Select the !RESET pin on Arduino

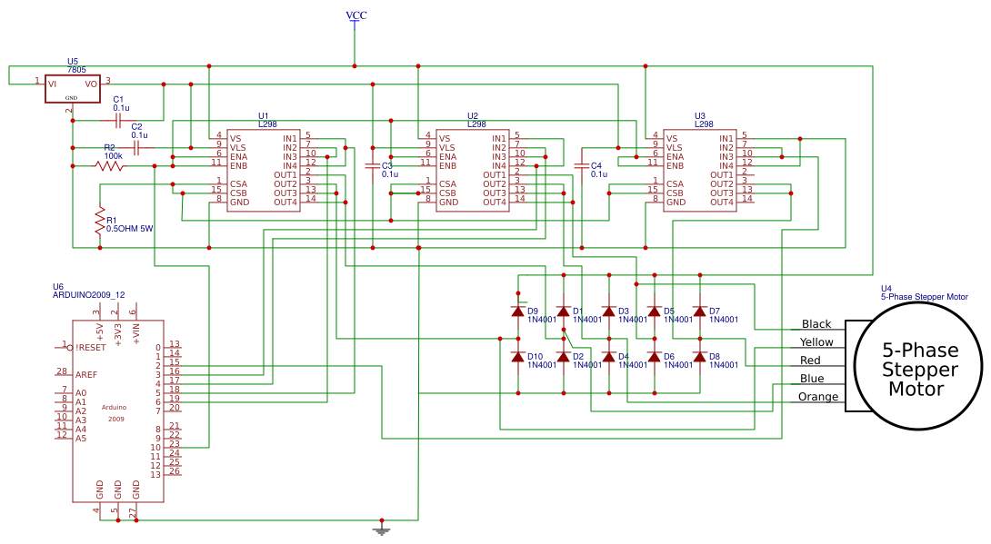coord(89,345)
